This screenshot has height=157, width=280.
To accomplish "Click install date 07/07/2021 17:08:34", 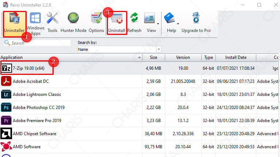I will tap(236, 68).
